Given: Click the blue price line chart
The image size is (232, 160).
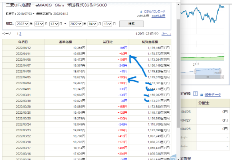Looking at the screenshot, I should coord(202,14).
